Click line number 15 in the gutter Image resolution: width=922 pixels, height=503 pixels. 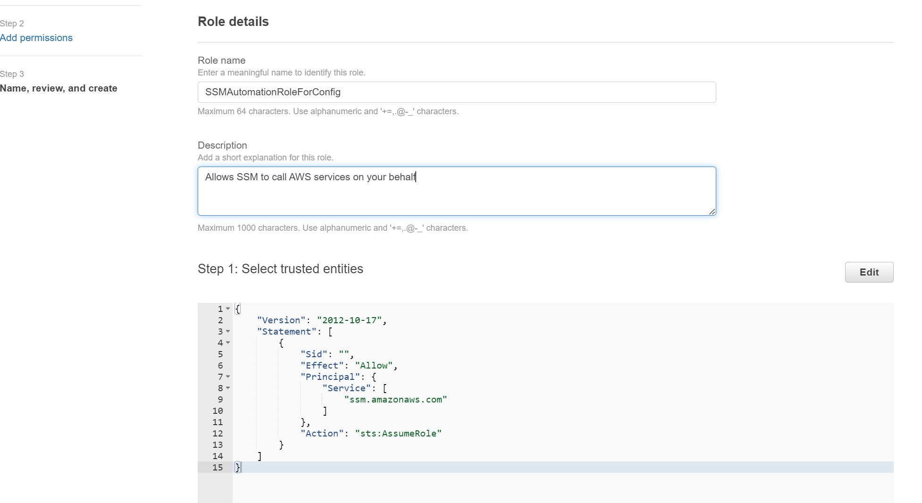218,468
